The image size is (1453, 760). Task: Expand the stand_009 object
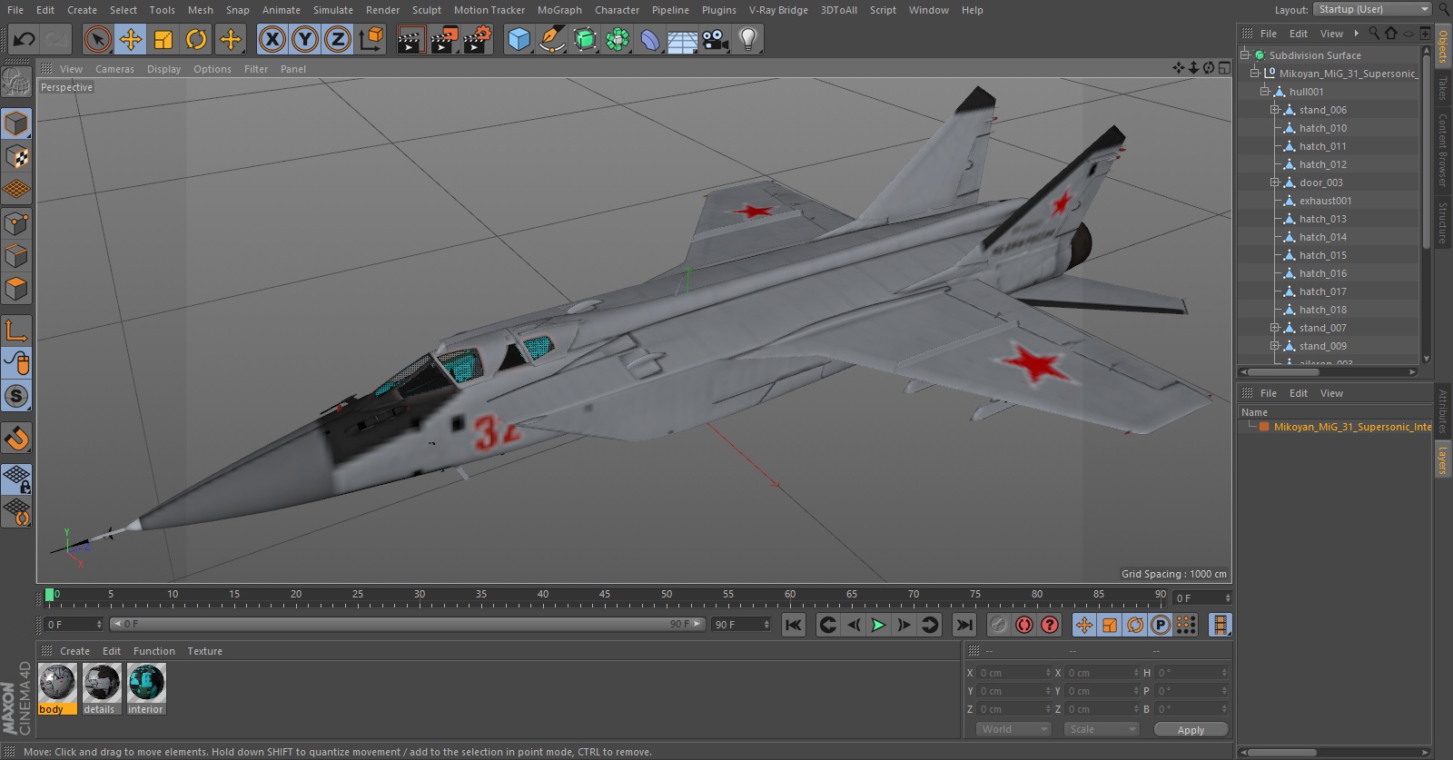1274,346
